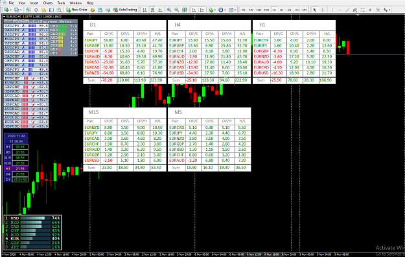Open the Insert menu

click(x=34, y=3)
